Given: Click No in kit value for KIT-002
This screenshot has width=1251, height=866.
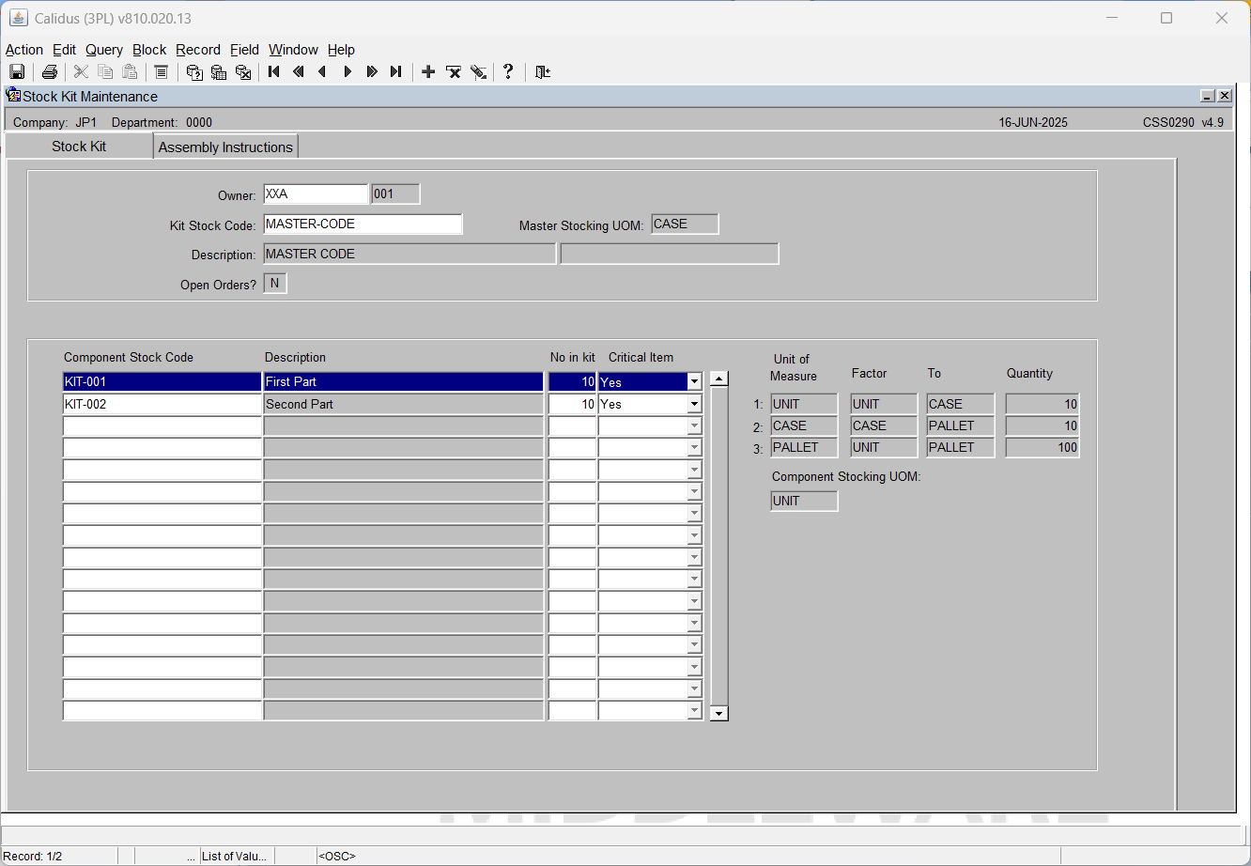Looking at the screenshot, I should (572, 404).
